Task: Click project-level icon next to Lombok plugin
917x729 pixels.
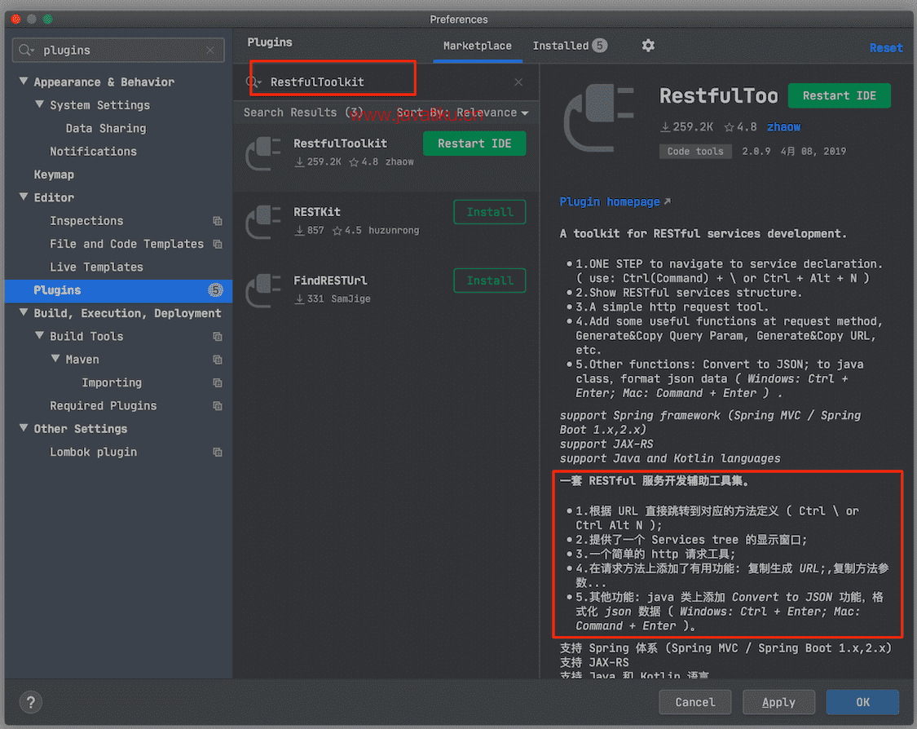Action: point(218,453)
